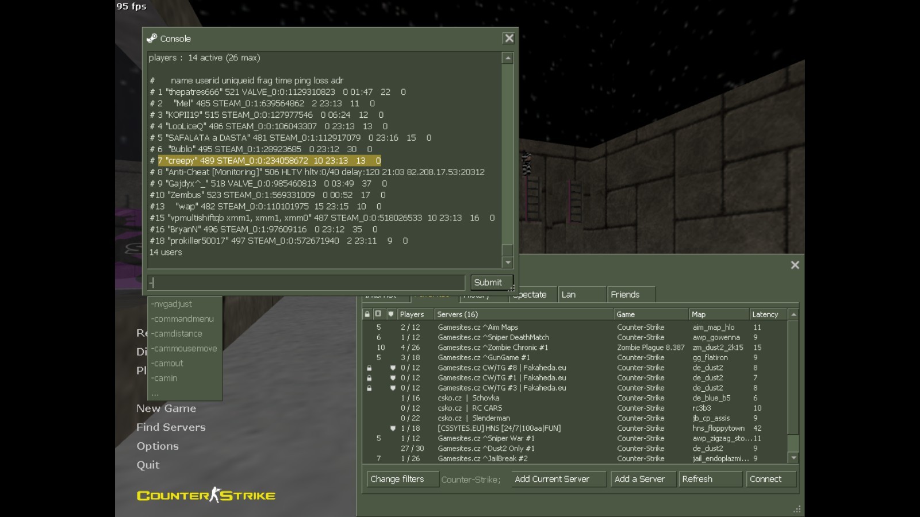Click the down arrow of the console scrollbar
Viewport: 920px width, 517px height.
coord(508,263)
